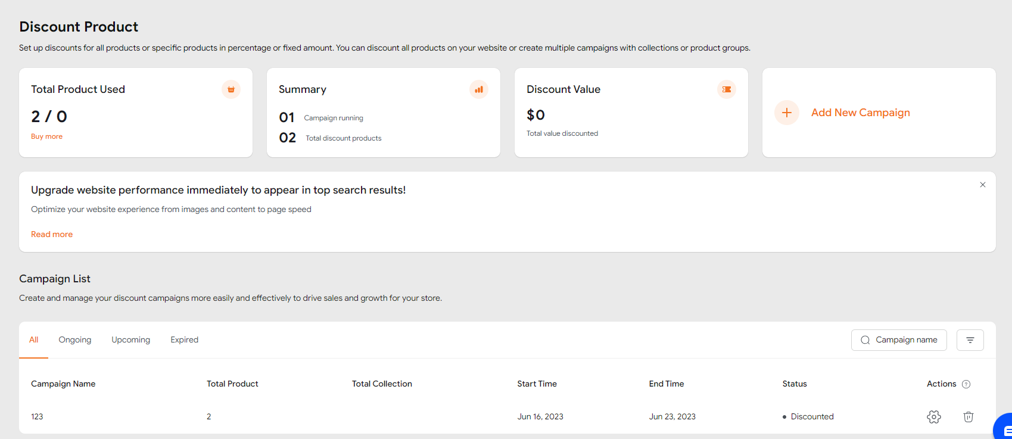Open the chat widget bubble
Image resolution: width=1012 pixels, height=439 pixels.
click(1004, 428)
